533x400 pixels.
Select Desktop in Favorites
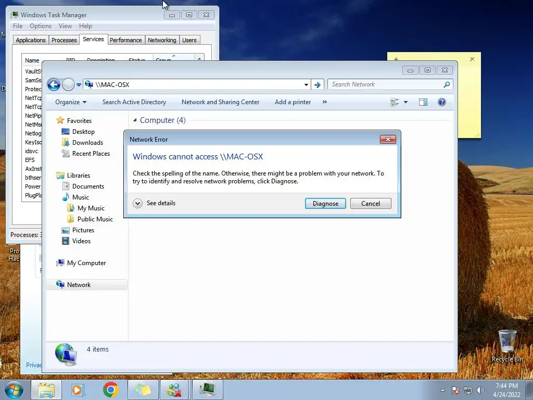tap(83, 132)
